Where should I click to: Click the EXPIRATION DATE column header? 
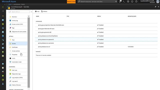coord(132,16)
